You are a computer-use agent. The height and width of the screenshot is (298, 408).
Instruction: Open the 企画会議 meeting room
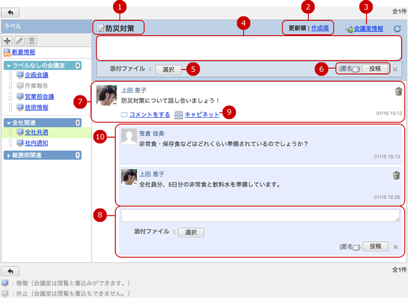pyautogui.click(x=36, y=75)
